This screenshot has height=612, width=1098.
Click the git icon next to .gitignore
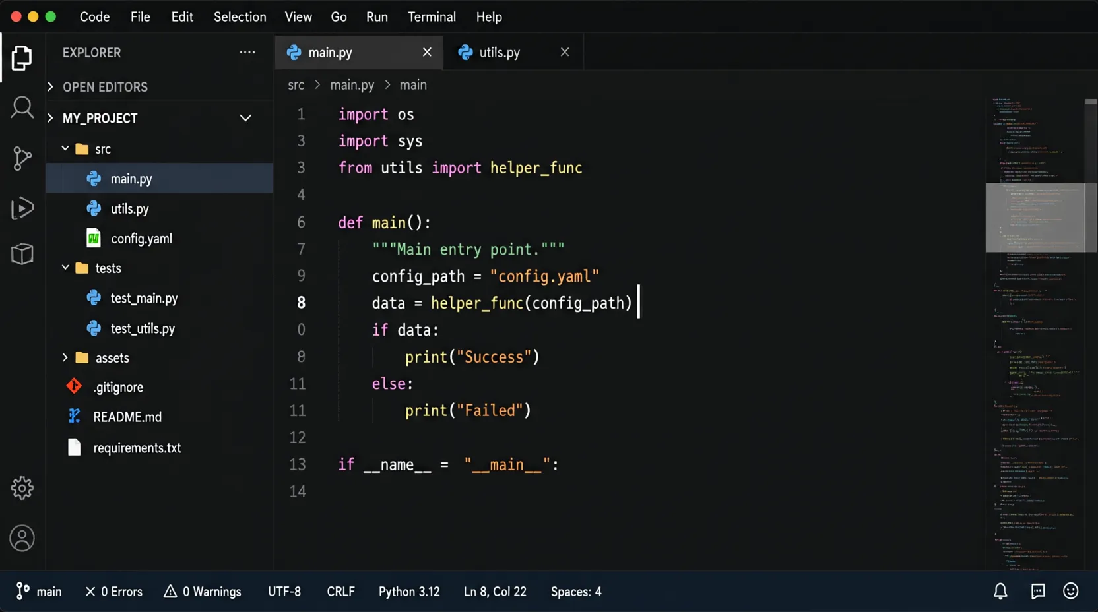[x=74, y=386]
